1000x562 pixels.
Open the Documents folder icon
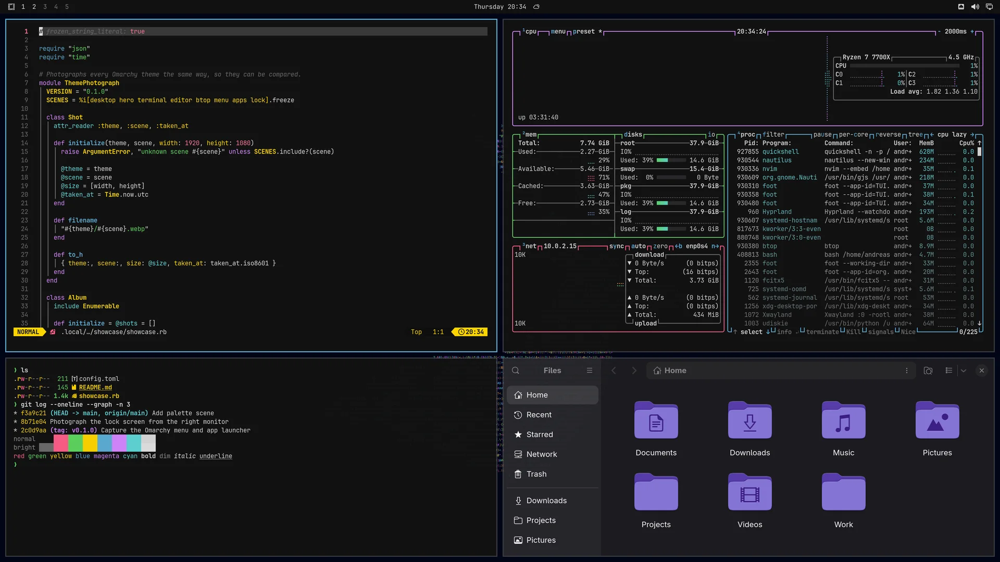pyautogui.click(x=656, y=420)
